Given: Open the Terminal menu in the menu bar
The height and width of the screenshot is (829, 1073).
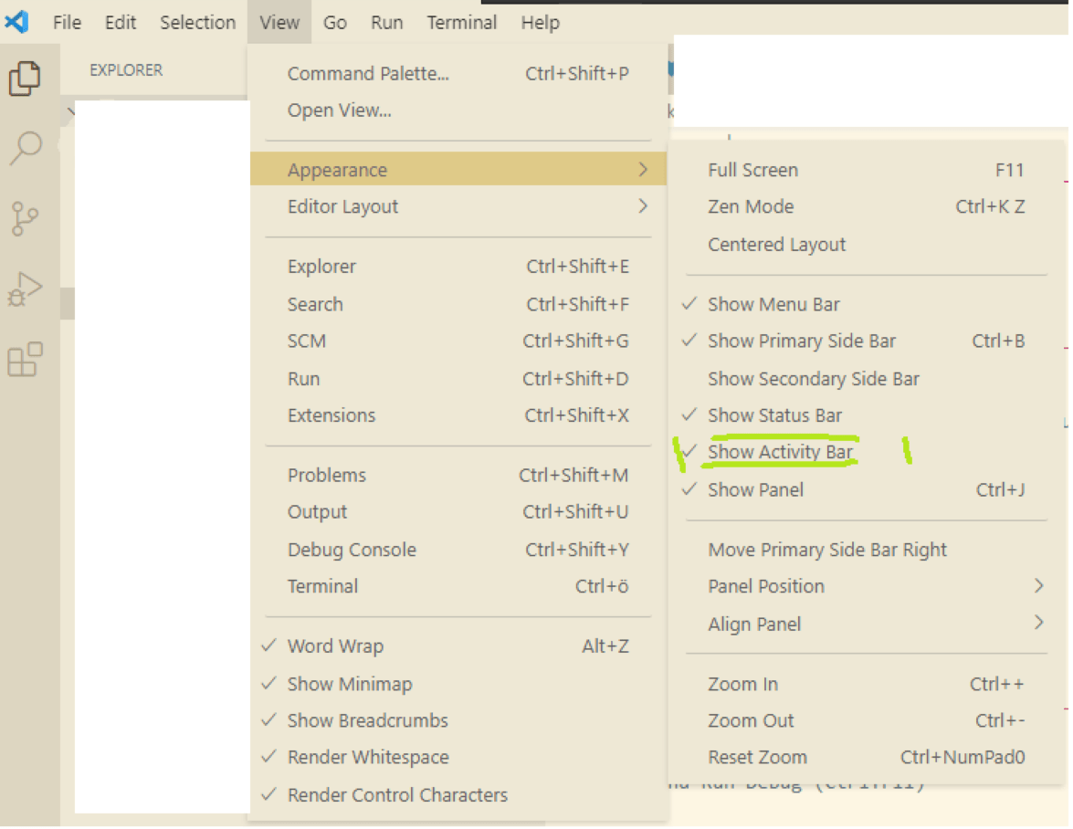Looking at the screenshot, I should pyautogui.click(x=461, y=22).
